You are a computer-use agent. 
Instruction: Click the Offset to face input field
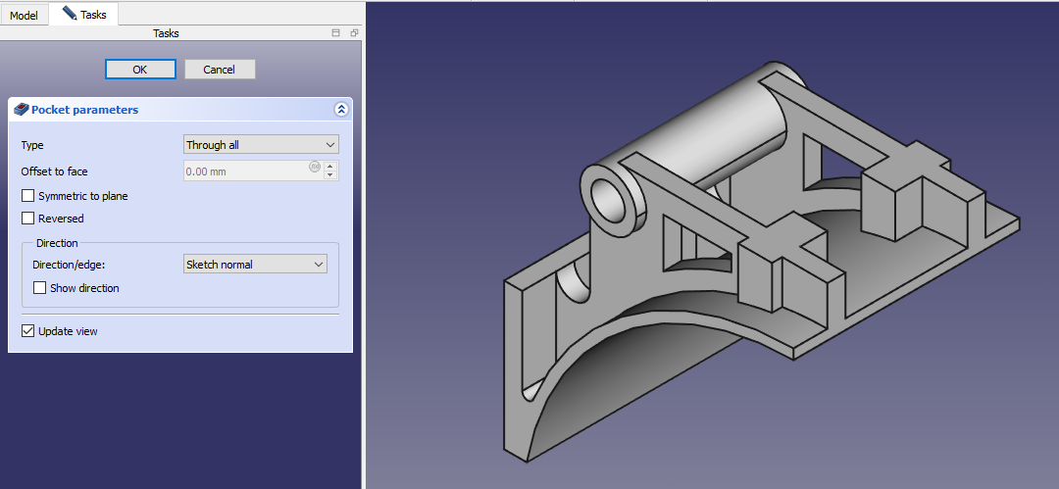pyautogui.click(x=245, y=171)
